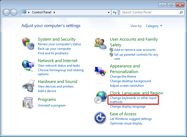
Task: Click the Clock, Language, and Region globe-clock icon
Action: (x=100, y=97)
